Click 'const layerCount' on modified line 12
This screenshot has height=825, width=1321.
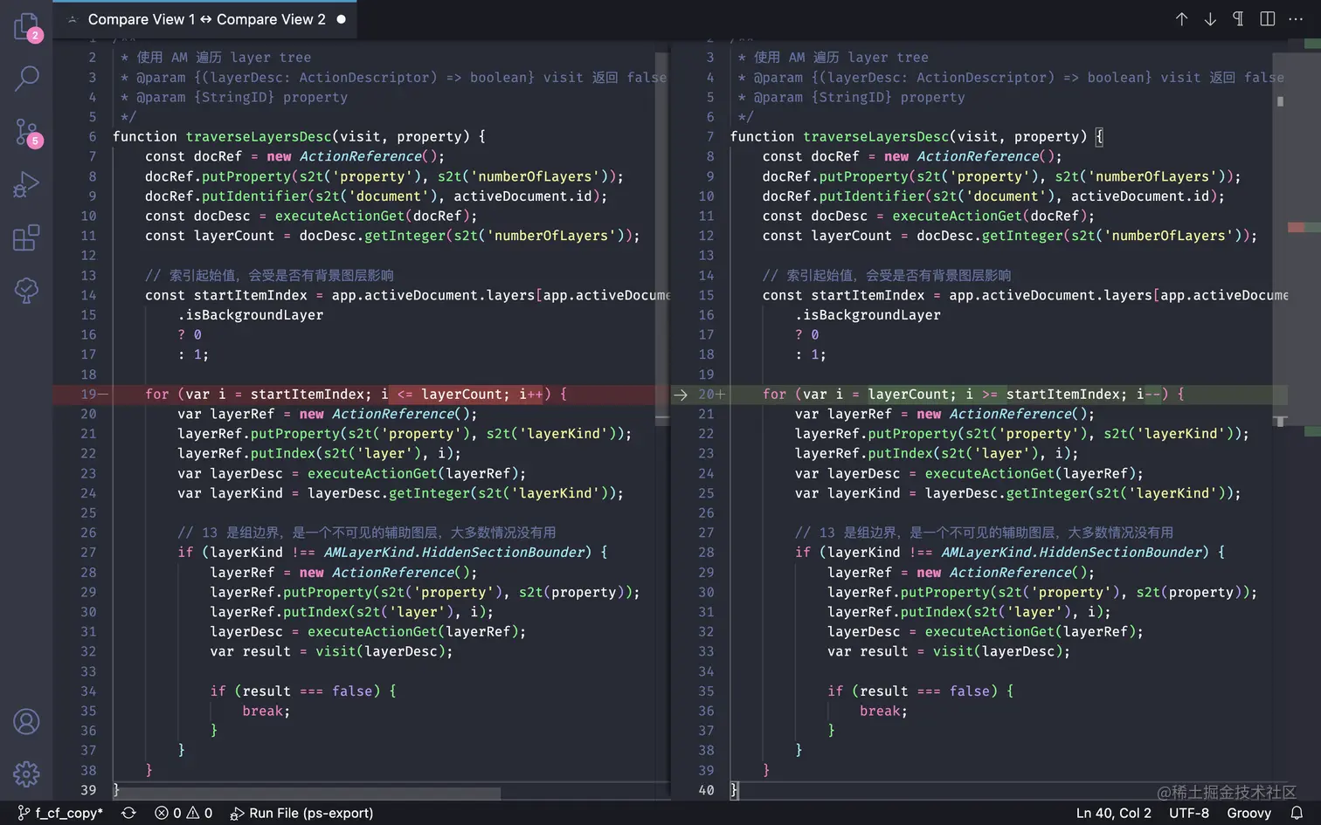827,236
